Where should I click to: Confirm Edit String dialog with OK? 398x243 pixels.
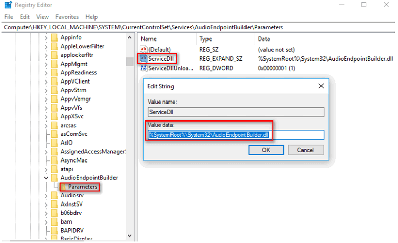pyautogui.click(x=266, y=150)
